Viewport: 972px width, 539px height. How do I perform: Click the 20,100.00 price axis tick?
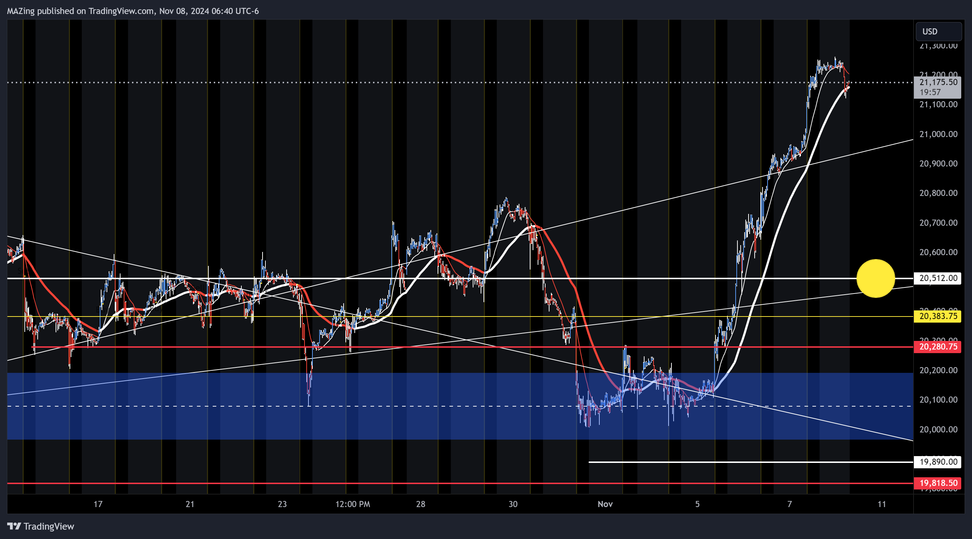pyautogui.click(x=938, y=400)
